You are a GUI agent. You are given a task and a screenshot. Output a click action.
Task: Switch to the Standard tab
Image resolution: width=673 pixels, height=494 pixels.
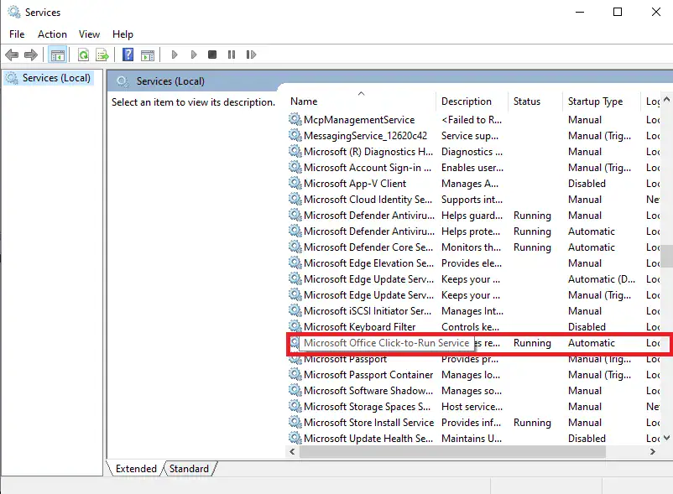(189, 469)
